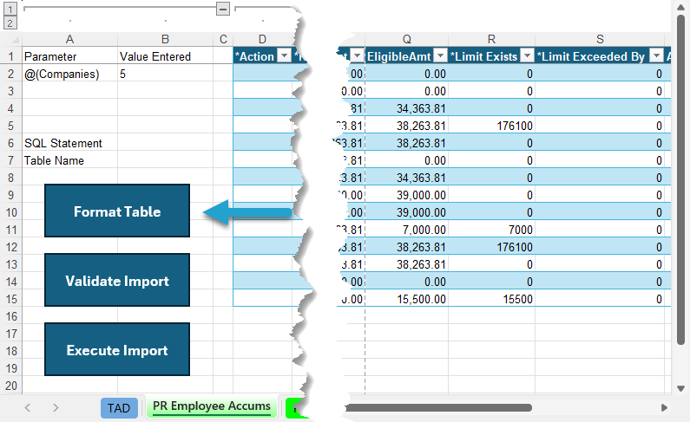Select EligibleAmt 34,363.81 in row 4
This screenshot has width=690, height=422.
pos(406,108)
